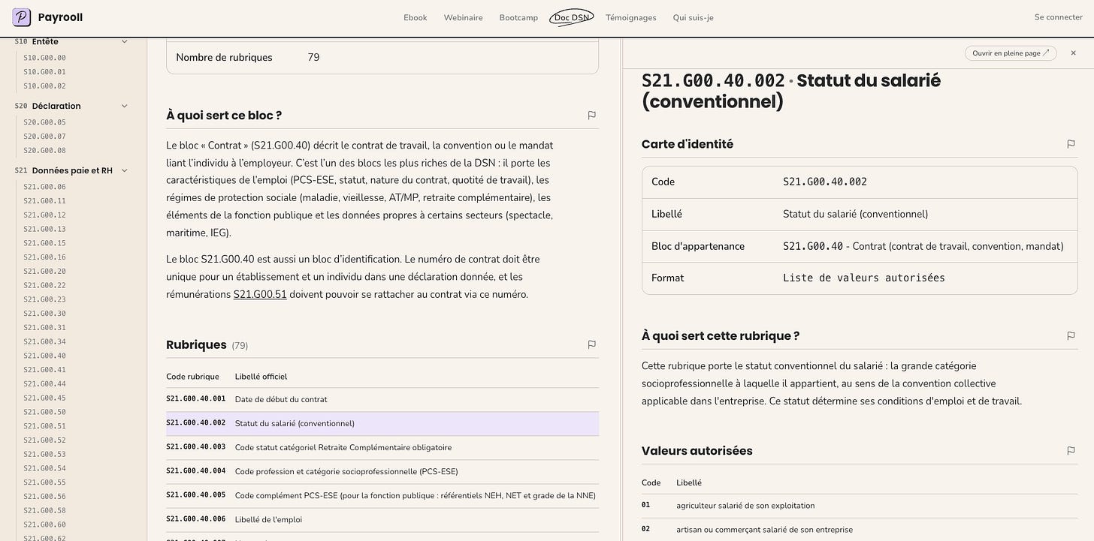
Task: Select S21.G00.13 in the sidebar
Action: pyautogui.click(x=44, y=229)
